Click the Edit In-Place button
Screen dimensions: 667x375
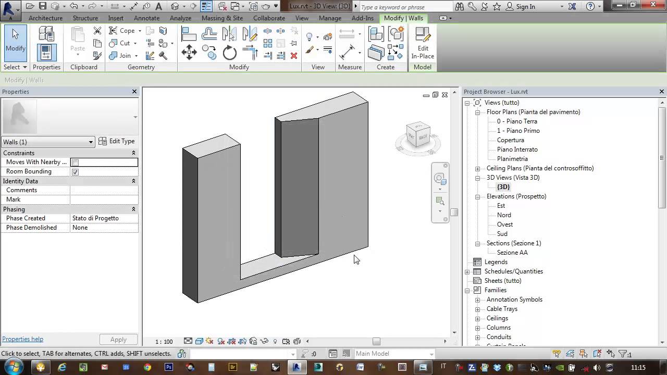click(423, 43)
